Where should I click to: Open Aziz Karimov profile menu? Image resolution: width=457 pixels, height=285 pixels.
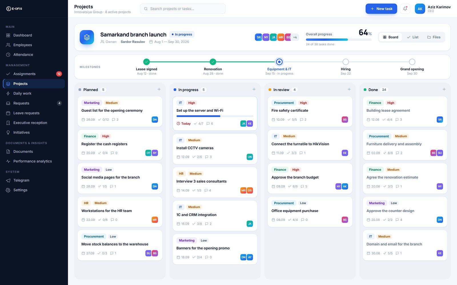coord(433,9)
